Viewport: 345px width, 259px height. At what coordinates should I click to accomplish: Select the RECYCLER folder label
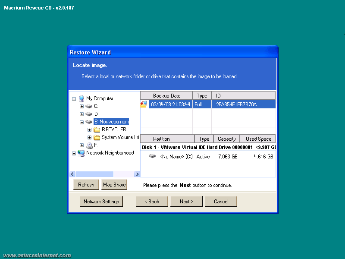(114, 129)
